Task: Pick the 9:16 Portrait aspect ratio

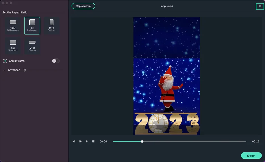Action: click(51, 25)
